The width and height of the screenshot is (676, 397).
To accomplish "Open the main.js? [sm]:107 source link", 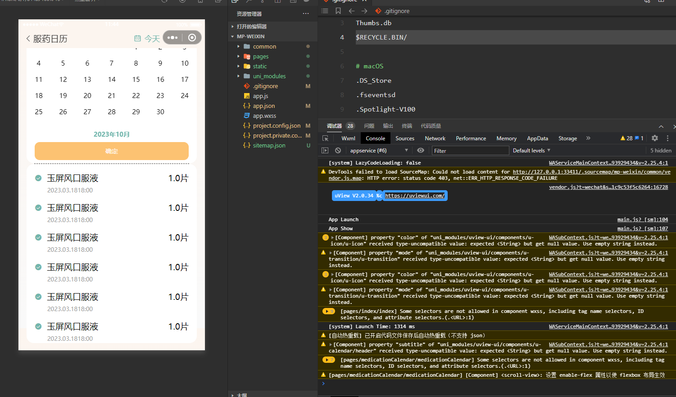I will pyautogui.click(x=643, y=228).
